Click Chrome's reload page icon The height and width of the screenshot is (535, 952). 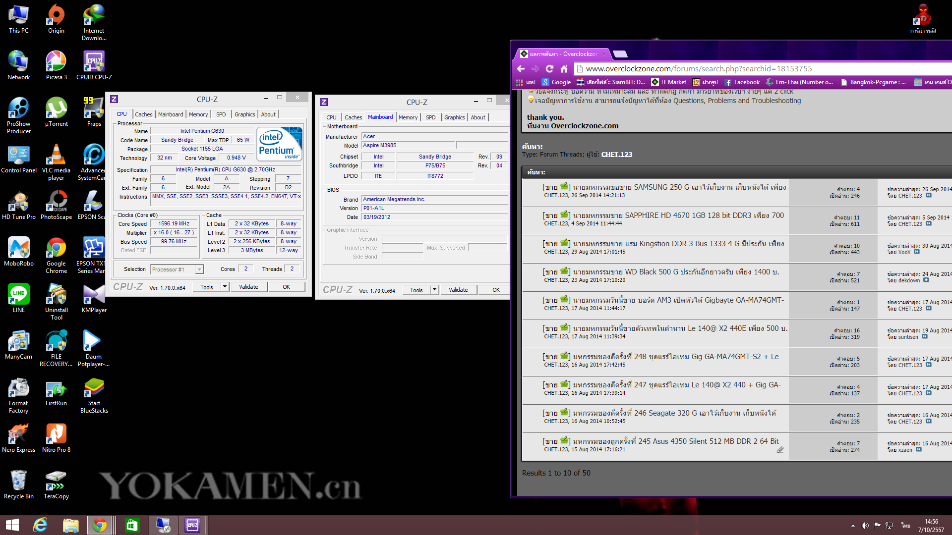(549, 69)
